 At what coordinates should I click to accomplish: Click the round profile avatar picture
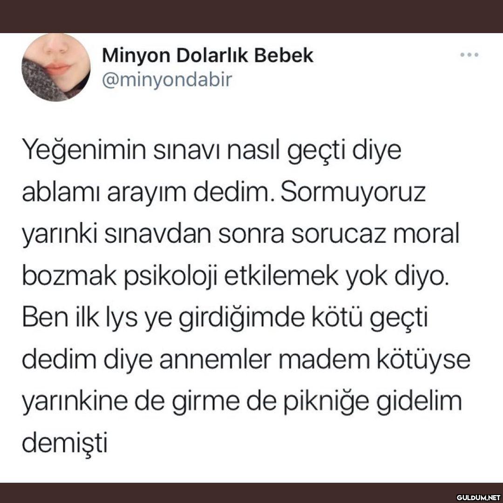[56, 68]
